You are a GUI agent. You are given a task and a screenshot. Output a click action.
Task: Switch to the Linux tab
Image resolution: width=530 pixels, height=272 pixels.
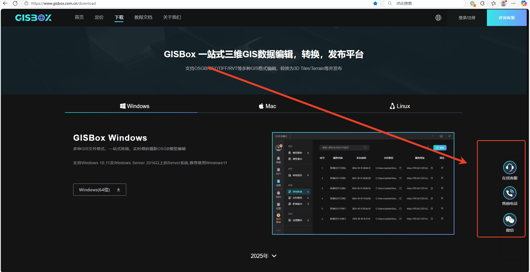pos(400,106)
